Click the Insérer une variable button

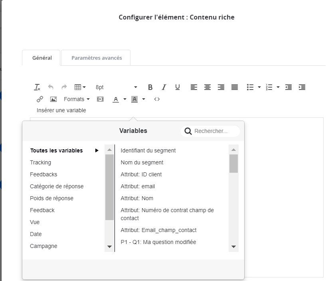pyautogui.click(x=61, y=110)
